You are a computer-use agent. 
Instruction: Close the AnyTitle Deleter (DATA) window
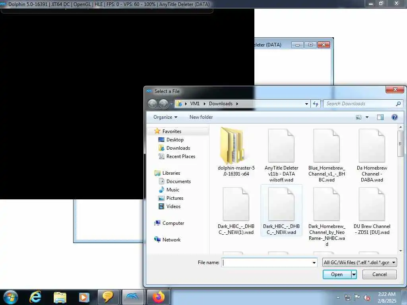(324, 44)
